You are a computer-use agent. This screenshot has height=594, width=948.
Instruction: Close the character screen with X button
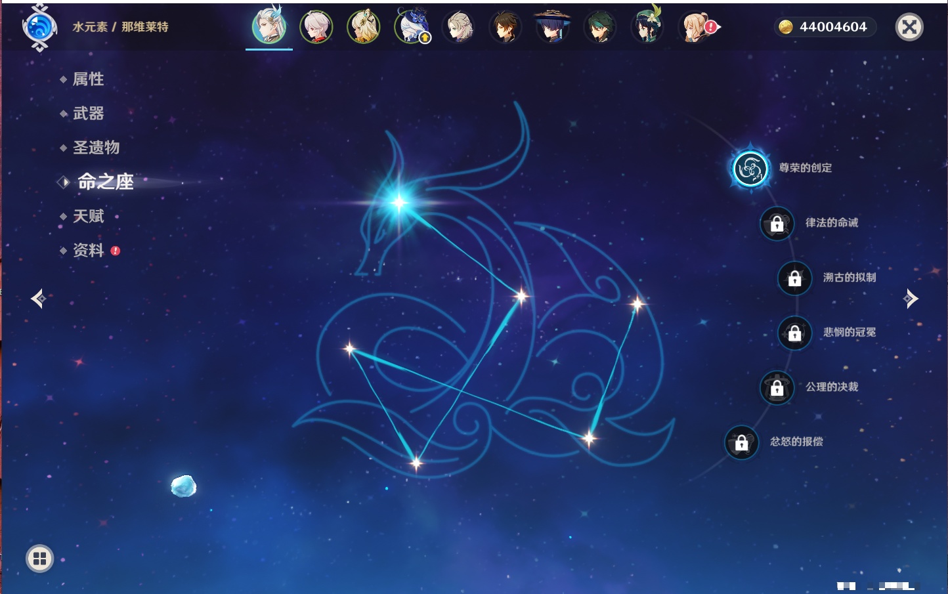tap(909, 27)
